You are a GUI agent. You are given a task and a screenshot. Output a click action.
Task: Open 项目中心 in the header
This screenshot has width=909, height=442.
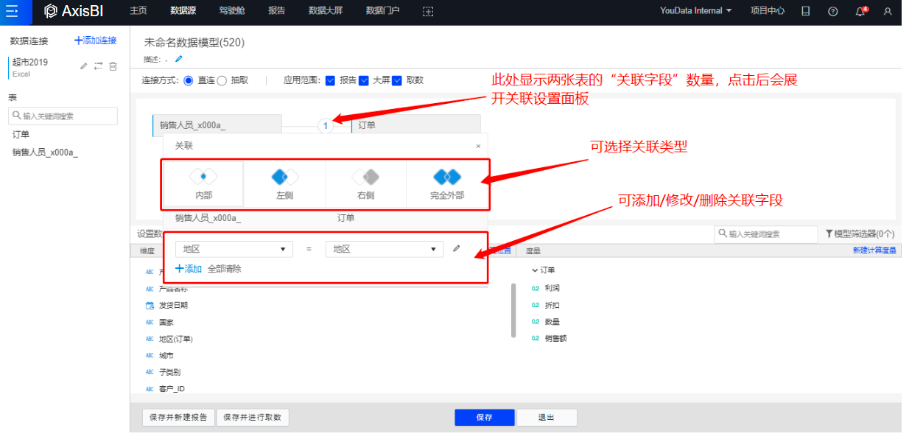click(x=768, y=11)
